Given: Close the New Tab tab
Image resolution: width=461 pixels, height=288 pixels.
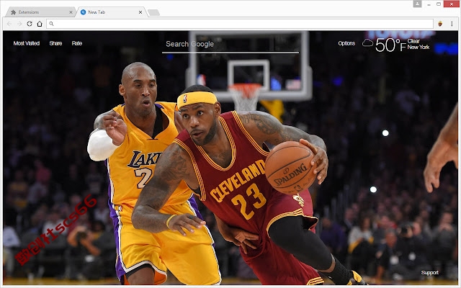Looking at the screenshot, I should click(x=140, y=12).
